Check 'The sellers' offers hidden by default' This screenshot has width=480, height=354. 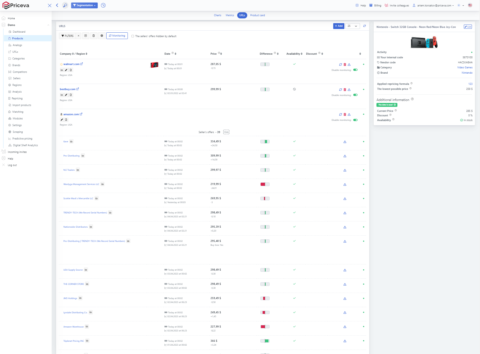[x=133, y=36]
